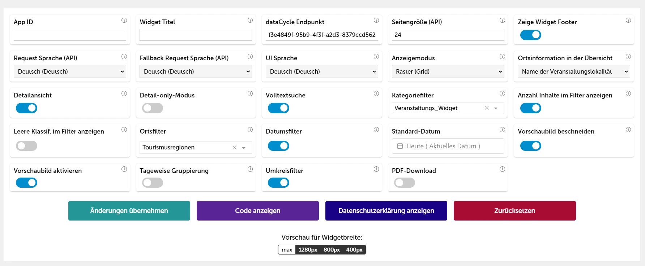645x266 pixels.
Task: Open the Fallback Request Sprache dropdown
Action: [196, 71]
